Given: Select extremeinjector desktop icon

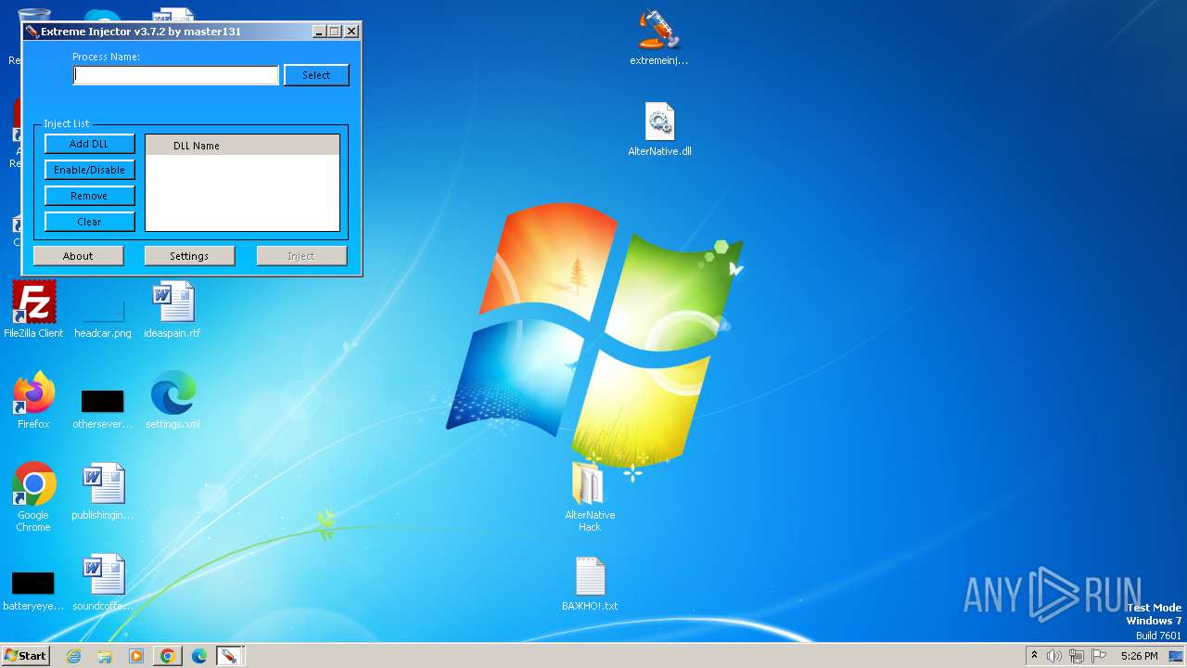Looking at the screenshot, I should (658, 38).
